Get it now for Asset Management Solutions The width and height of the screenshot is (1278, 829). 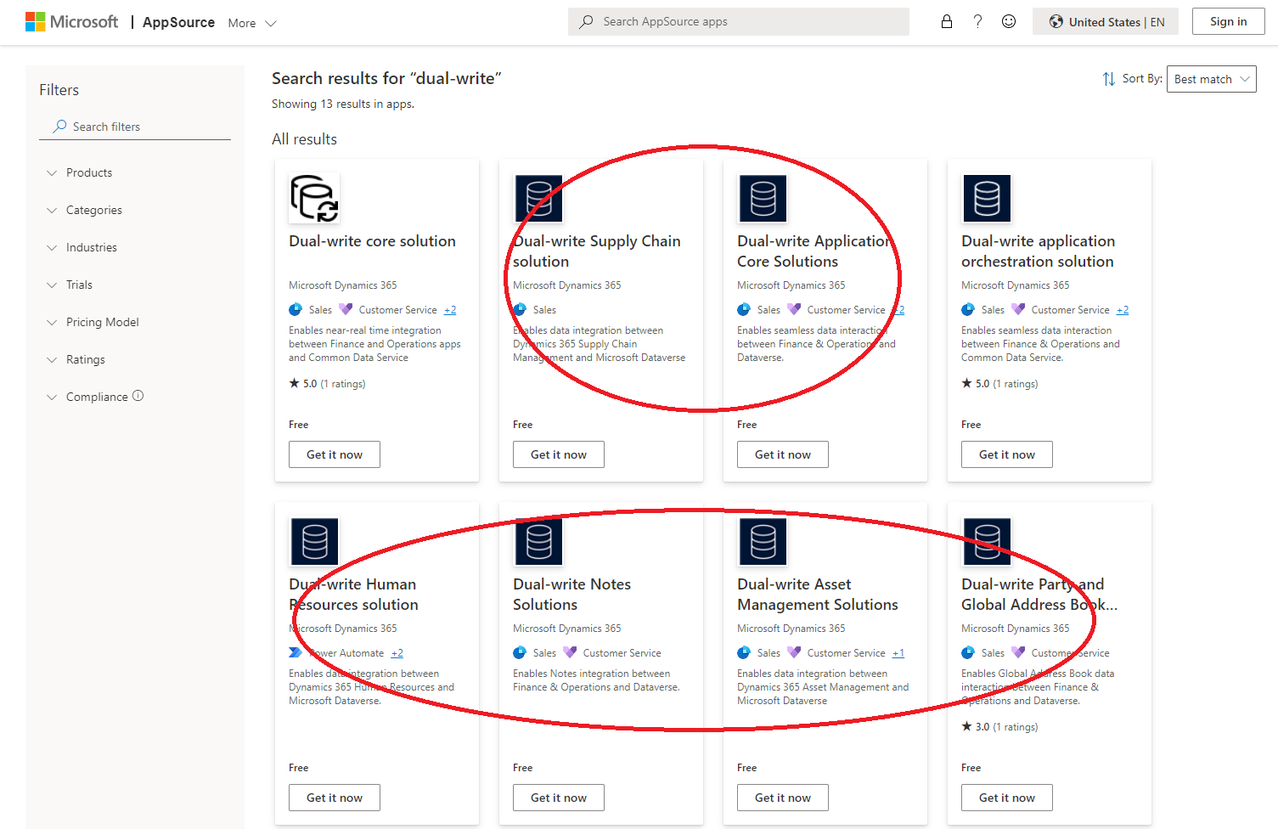click(x=783, y=798)
